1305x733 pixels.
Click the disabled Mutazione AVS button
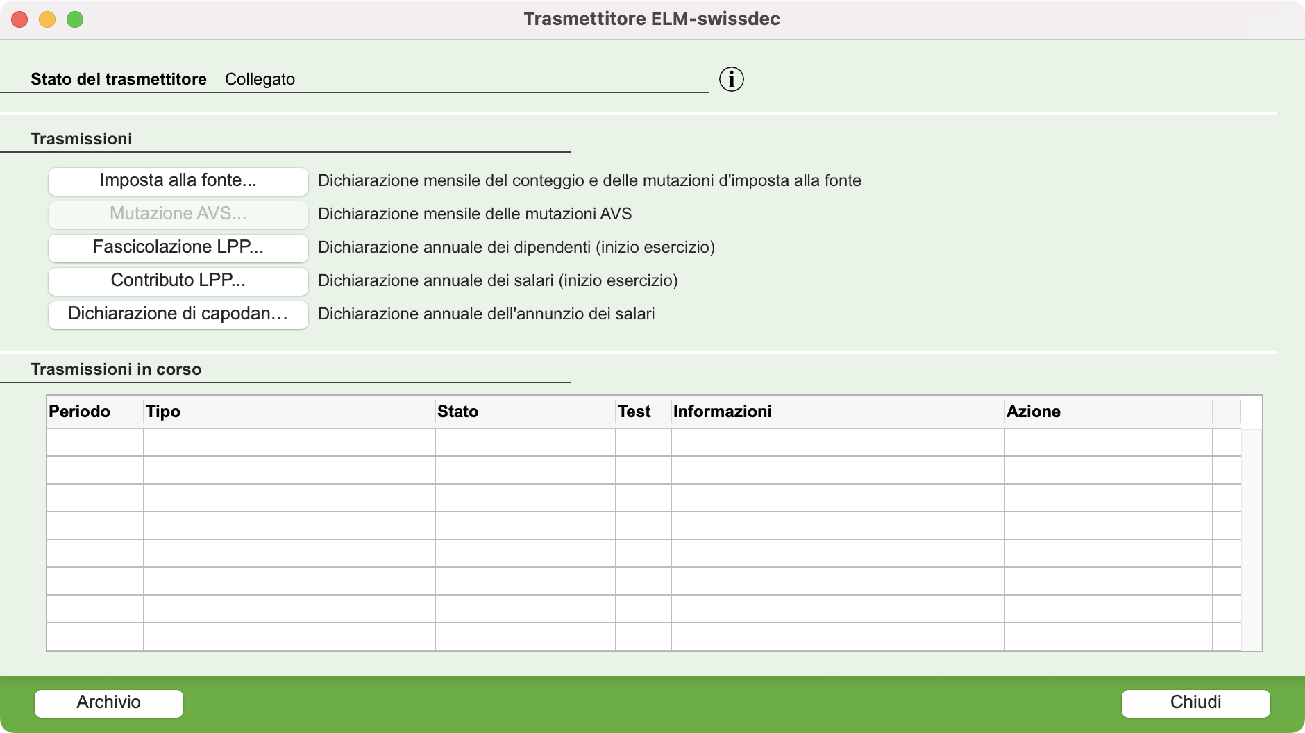178,214
